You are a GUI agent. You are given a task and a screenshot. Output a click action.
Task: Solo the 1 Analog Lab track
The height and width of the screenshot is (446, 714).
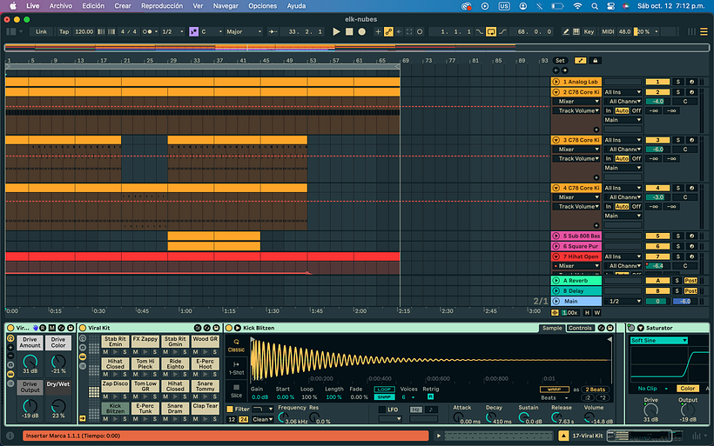click(679, 82)
